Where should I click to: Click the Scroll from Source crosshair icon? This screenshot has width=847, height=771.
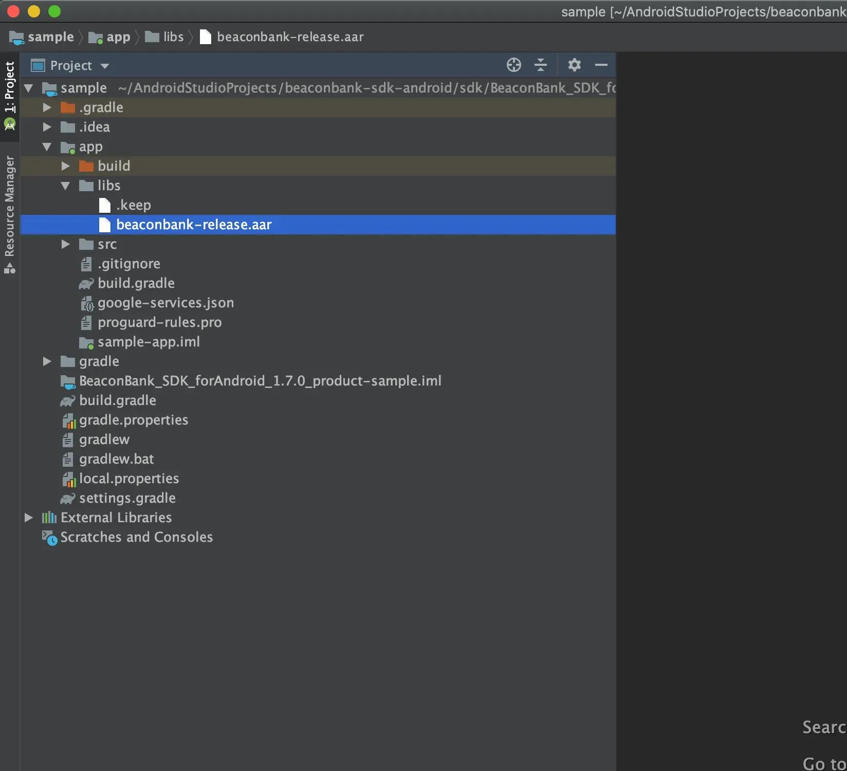point(513,65)
